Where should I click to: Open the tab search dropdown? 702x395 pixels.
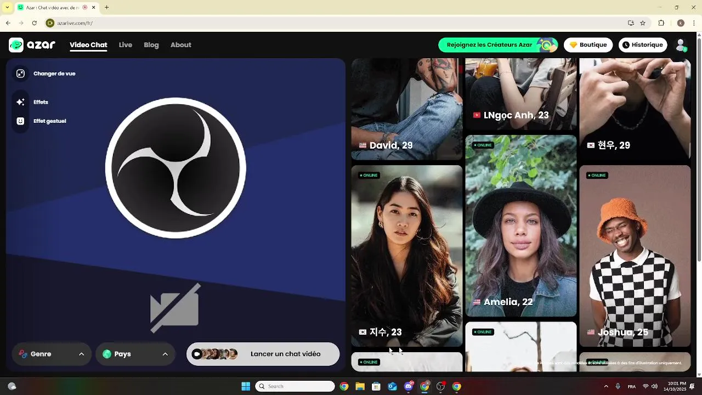[7, 8]
